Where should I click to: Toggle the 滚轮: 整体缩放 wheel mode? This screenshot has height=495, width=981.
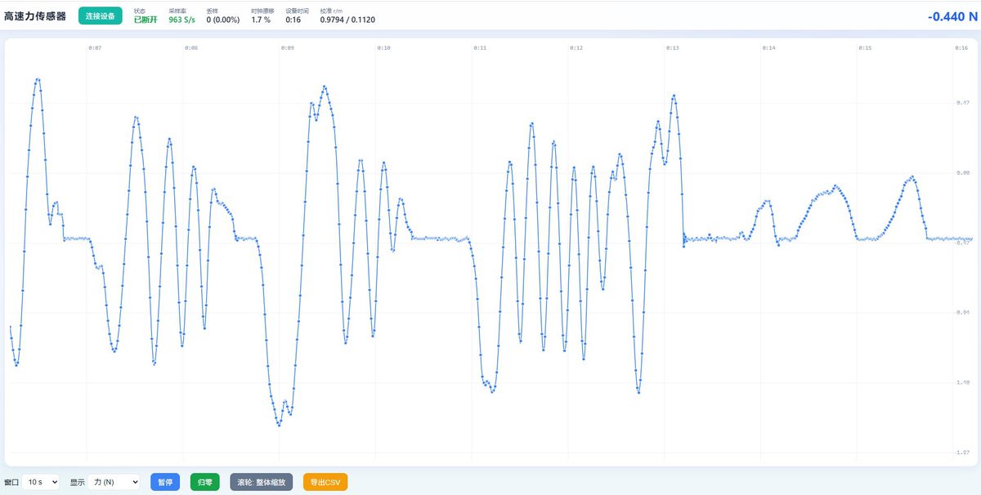point(262,483)
